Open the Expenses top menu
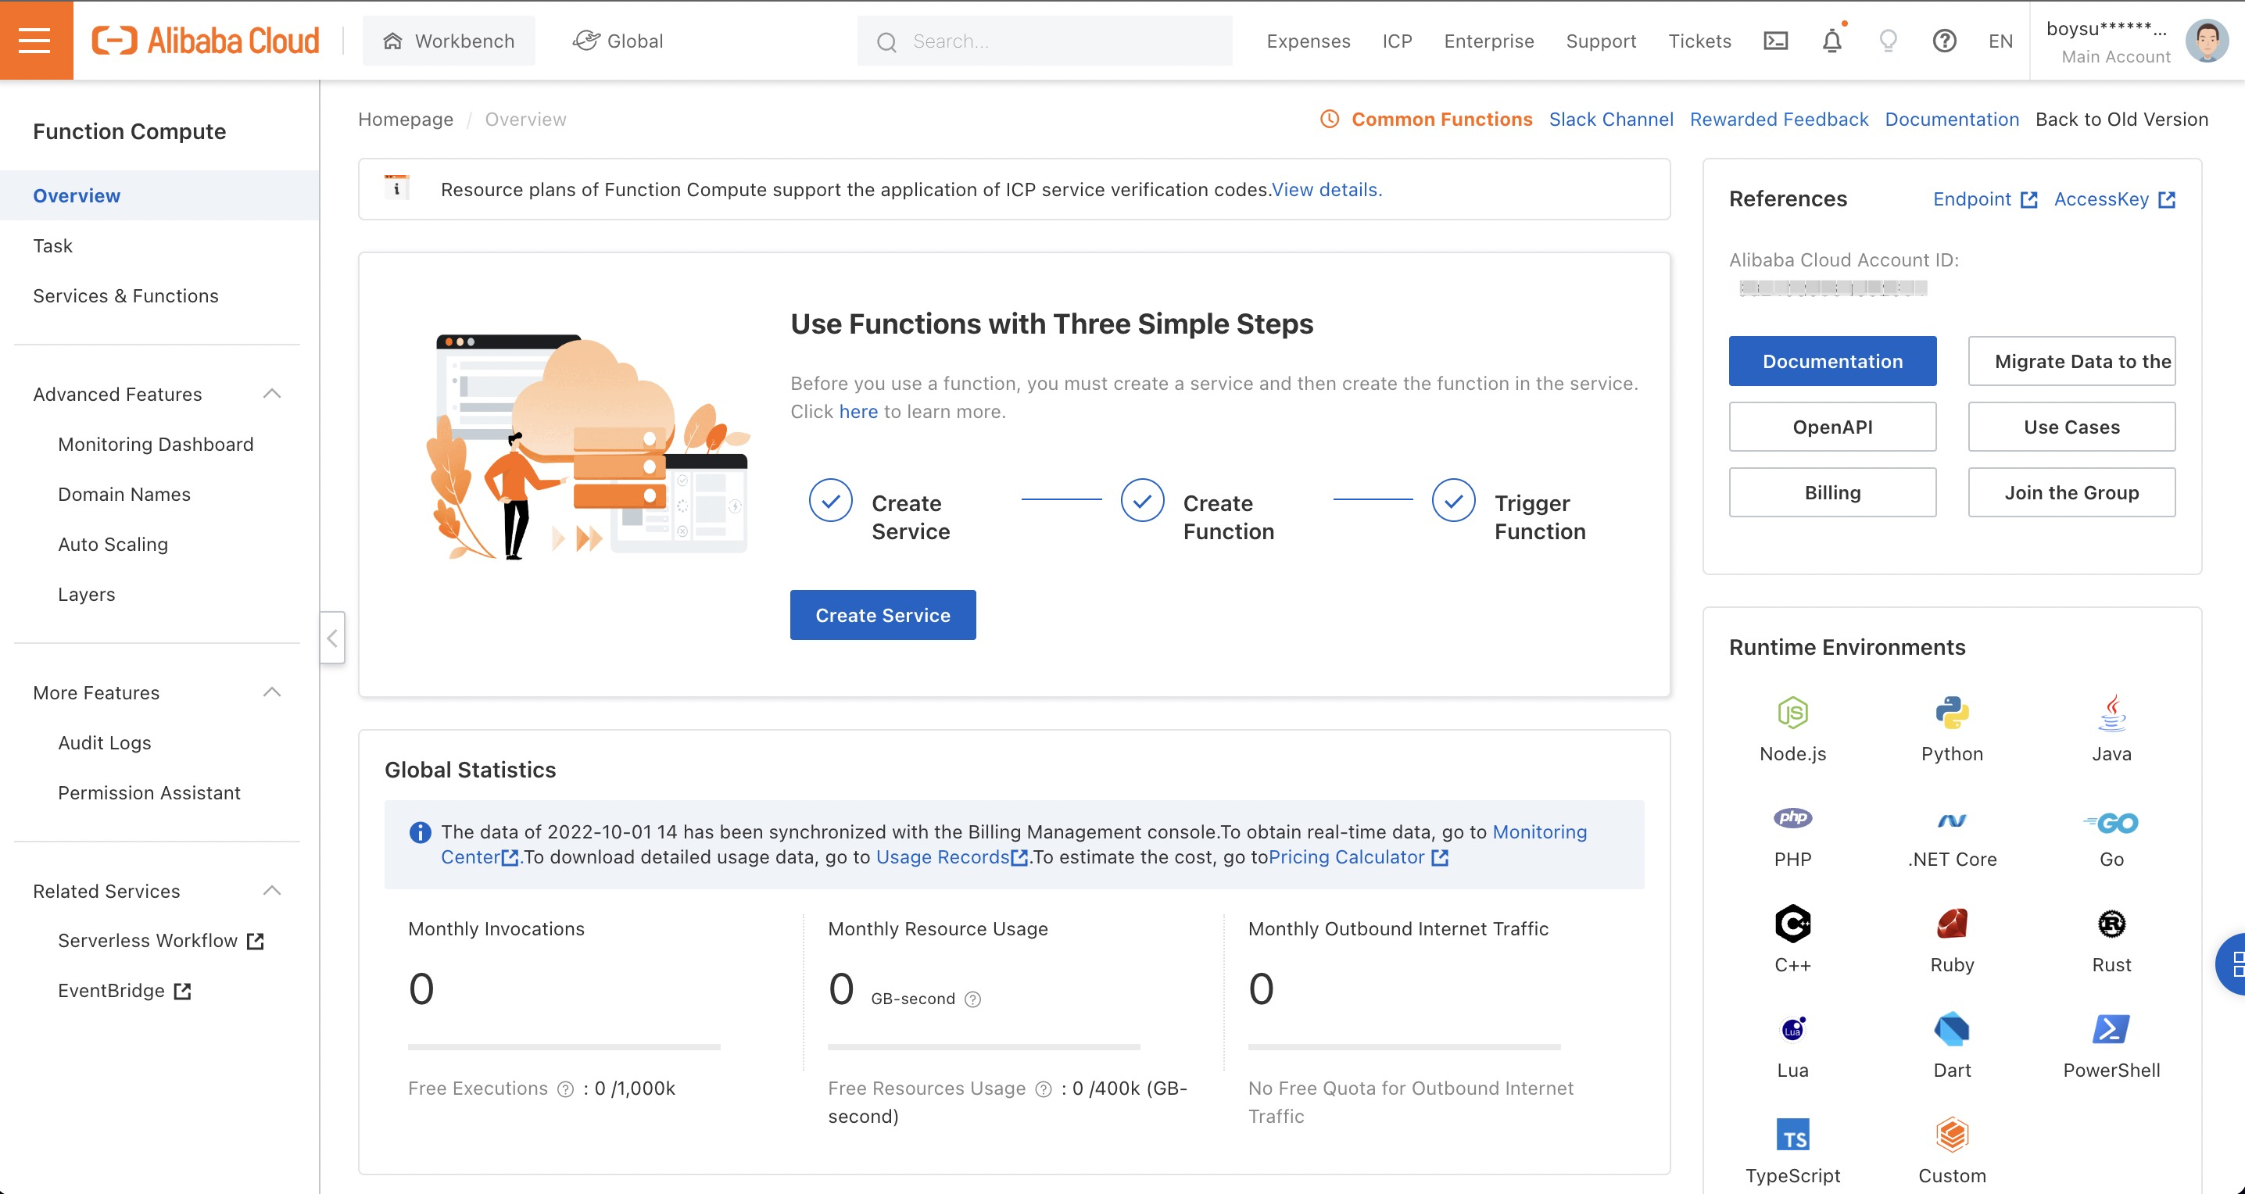2245x1194 pixels. pyautogui.click(x=1307, y=41)
